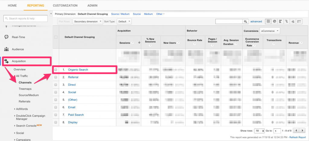Check the Display row checkbox
The image size is (309, 141).
(56, 122)
